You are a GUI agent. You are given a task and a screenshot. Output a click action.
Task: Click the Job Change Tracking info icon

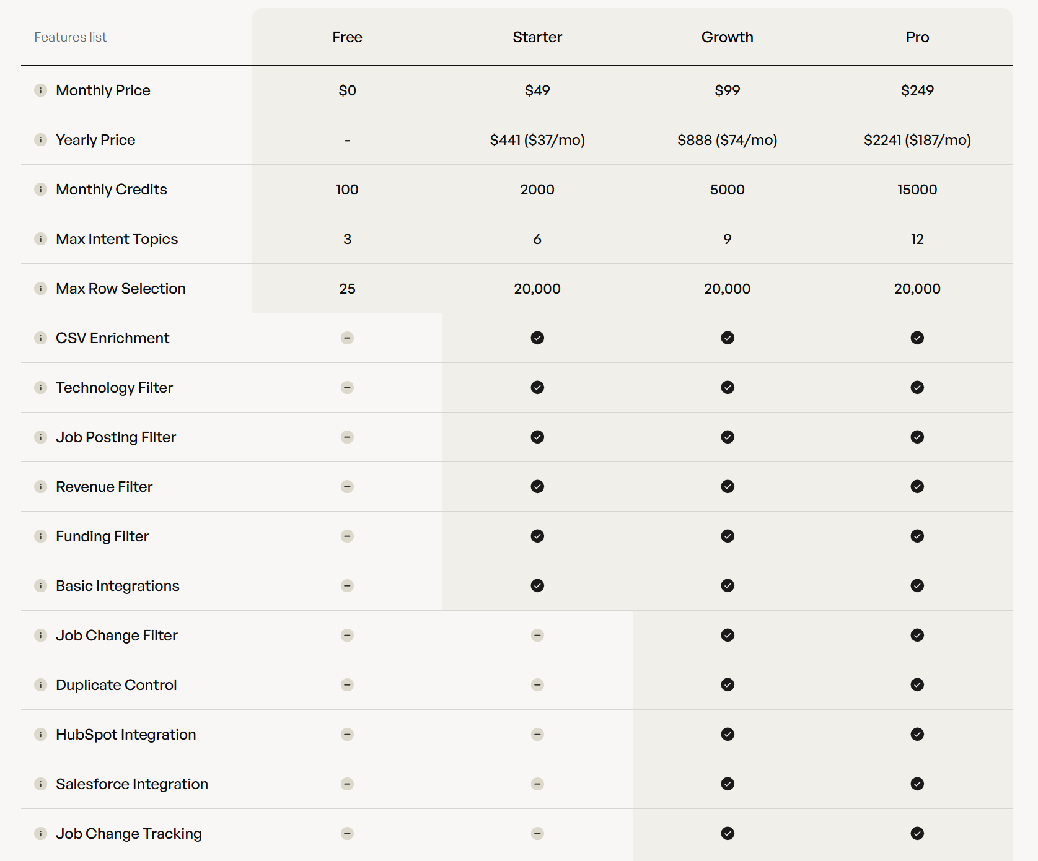[40, 834]
